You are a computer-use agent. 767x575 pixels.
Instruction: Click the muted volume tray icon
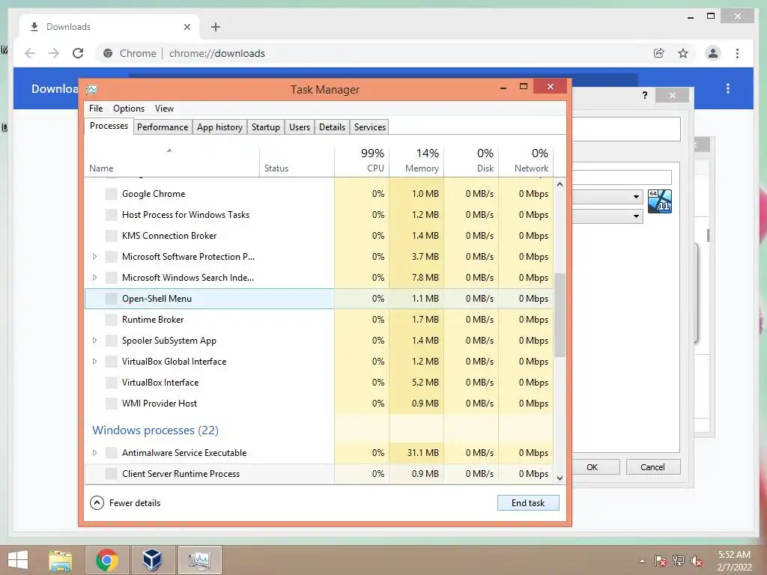pos(697,561)
